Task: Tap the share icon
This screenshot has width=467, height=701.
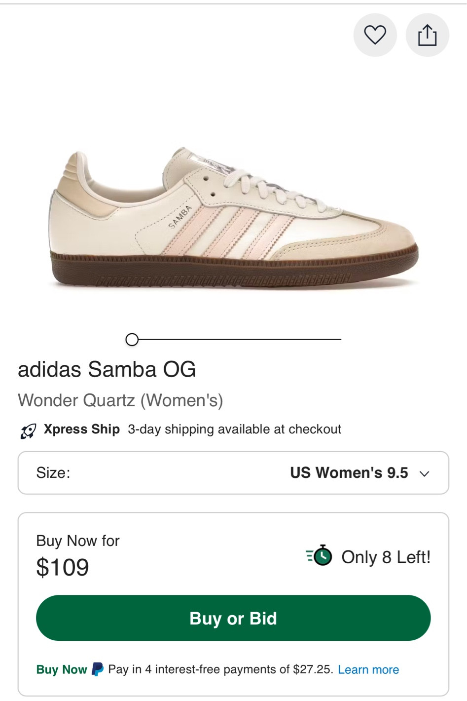Action: pos(427,35)
